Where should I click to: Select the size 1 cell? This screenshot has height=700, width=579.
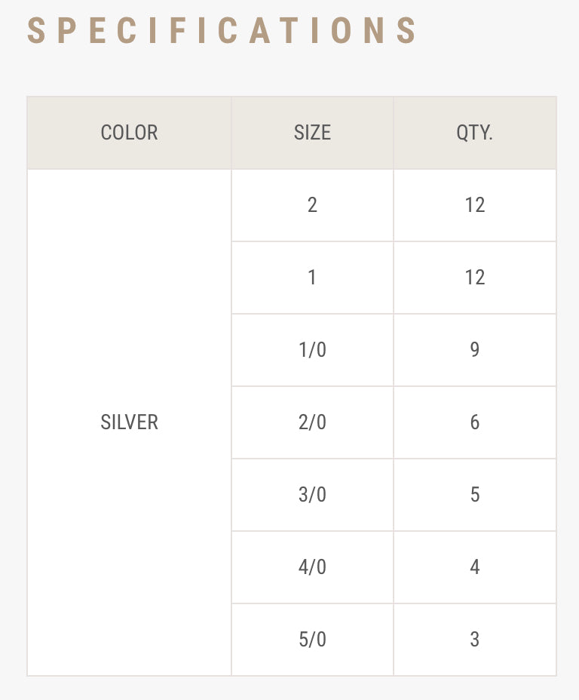point(312,278)
